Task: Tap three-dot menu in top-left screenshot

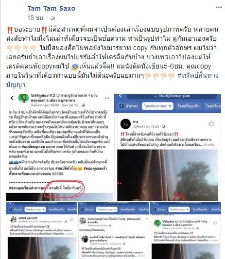Action: [x=107, y=98]
